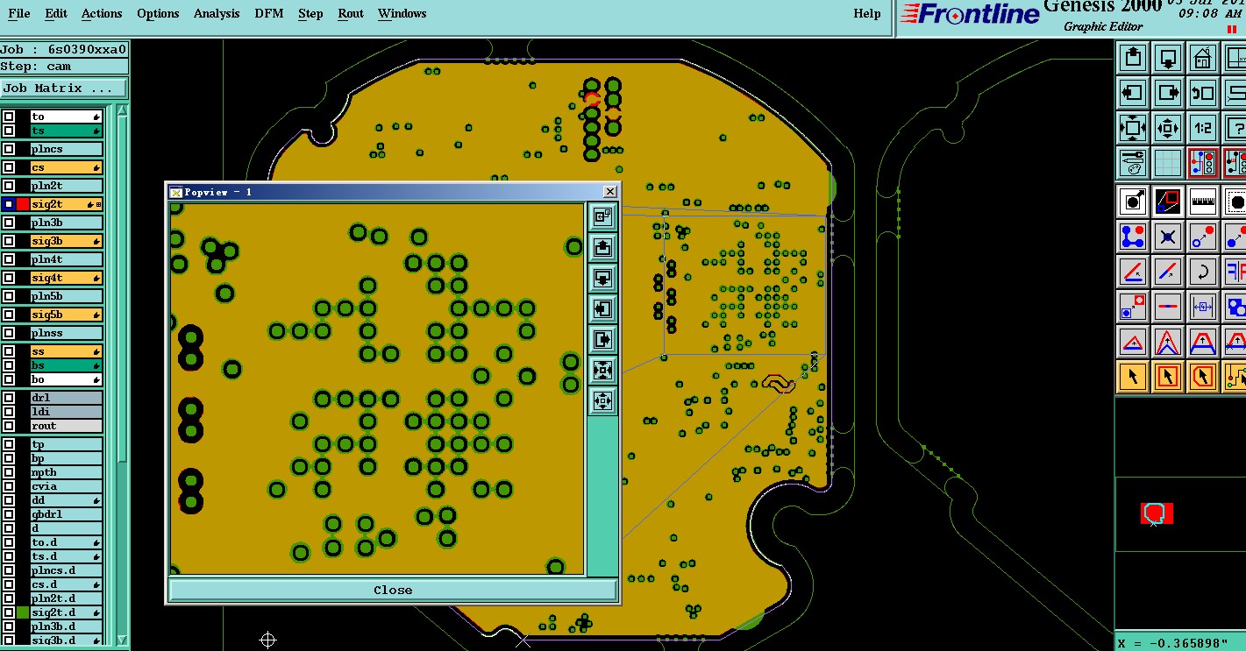The image size is (1246, 651).
Task: Select the npth layer name
Action: (x=66, y=472)
